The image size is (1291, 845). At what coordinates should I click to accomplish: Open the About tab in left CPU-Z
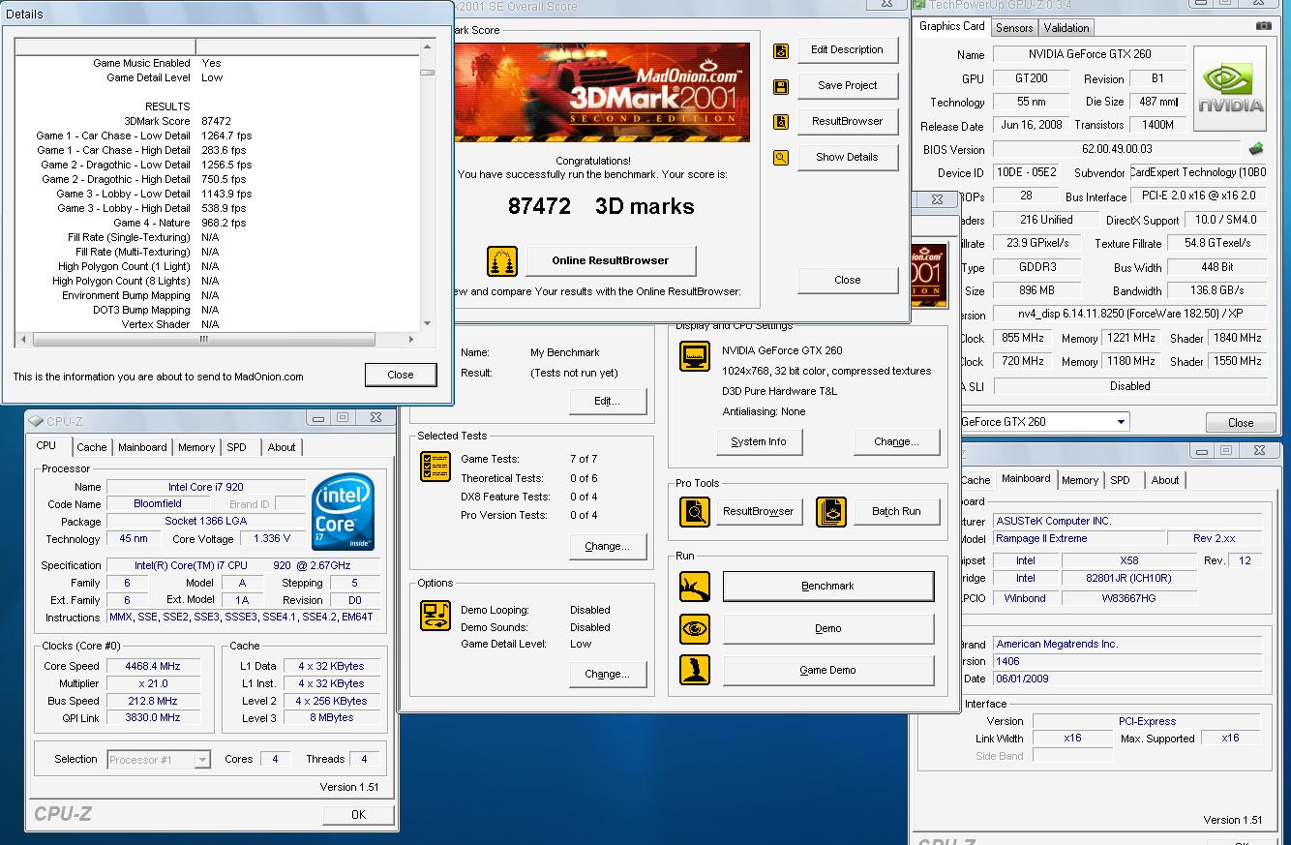(282, 447)
